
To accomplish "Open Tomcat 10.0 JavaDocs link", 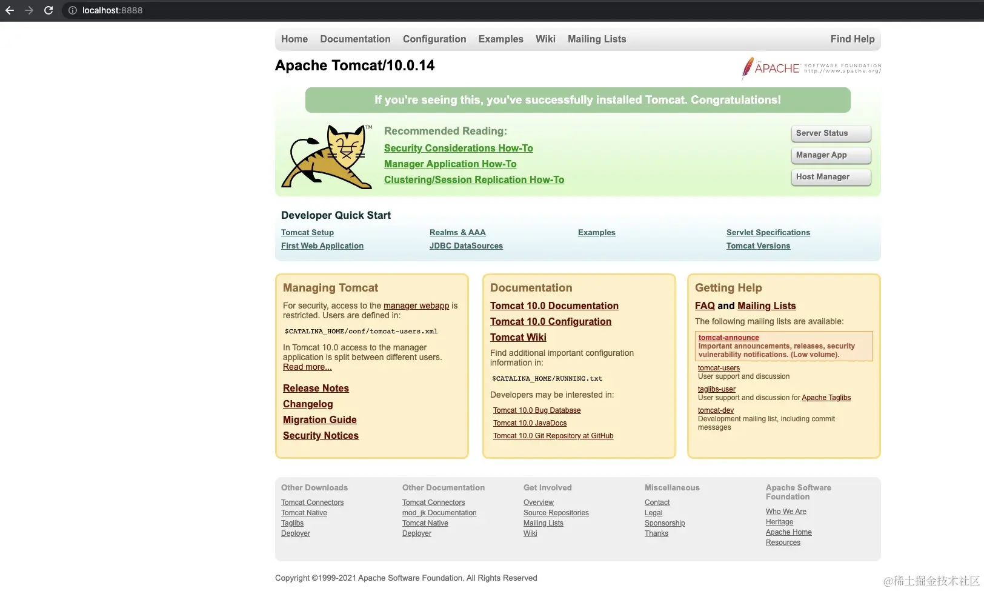I will coord(530,423).
